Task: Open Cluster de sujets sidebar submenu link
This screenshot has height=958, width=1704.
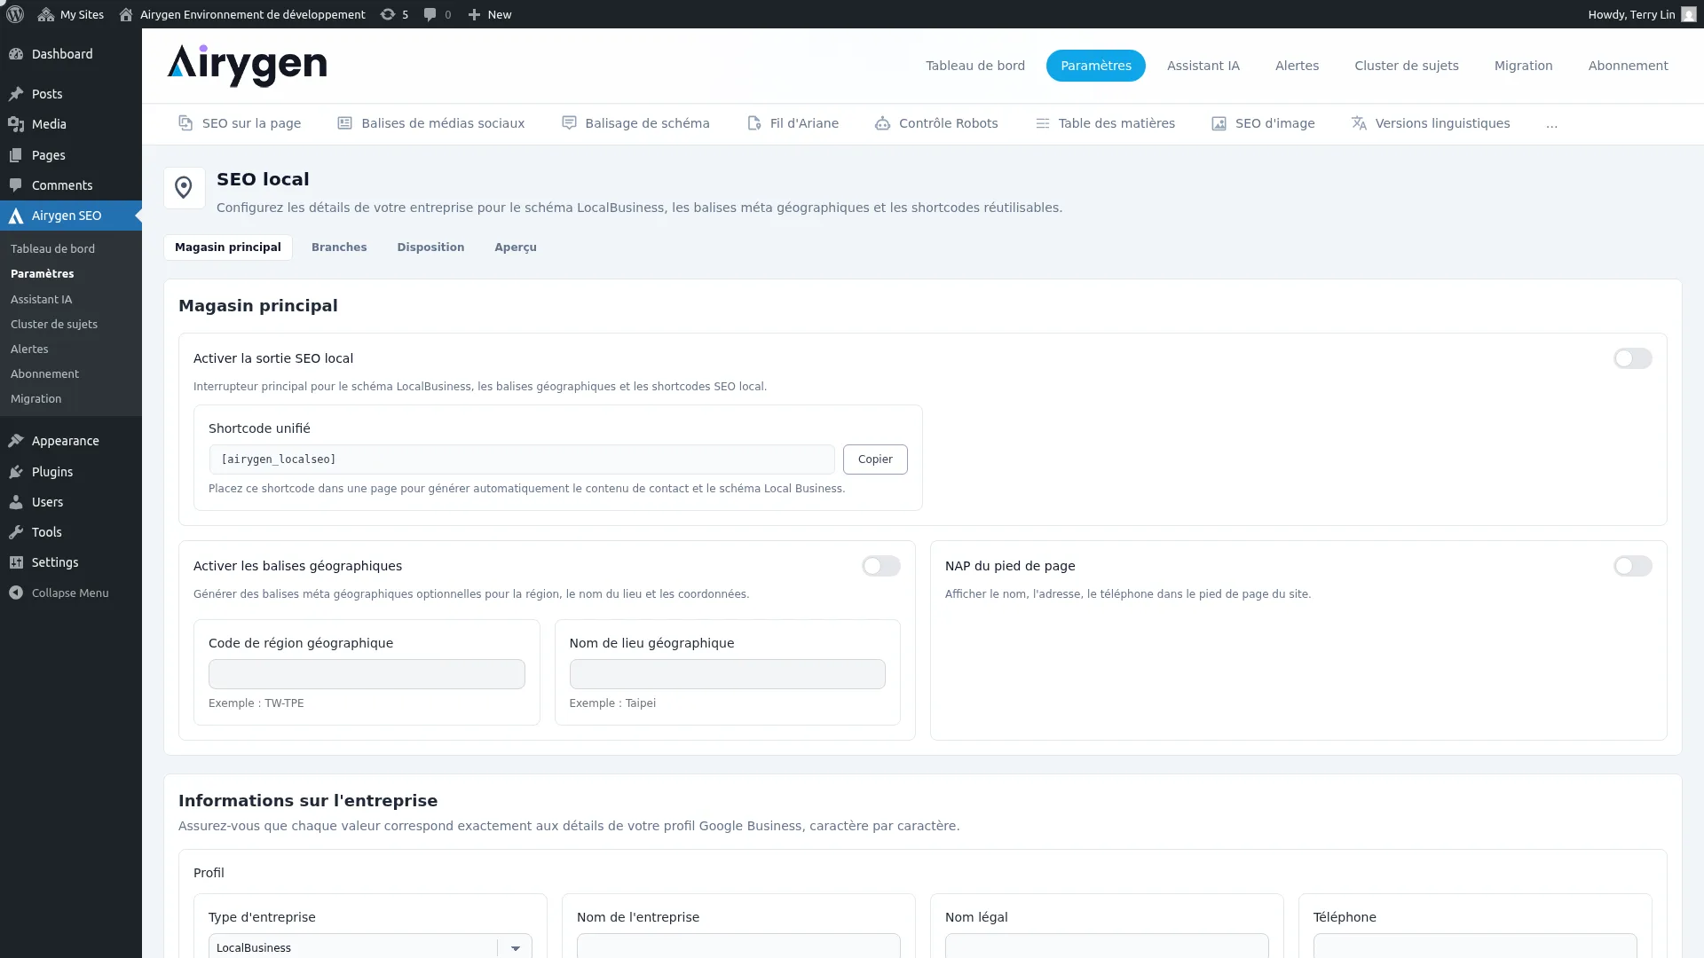Action: [x=54, y=325]
